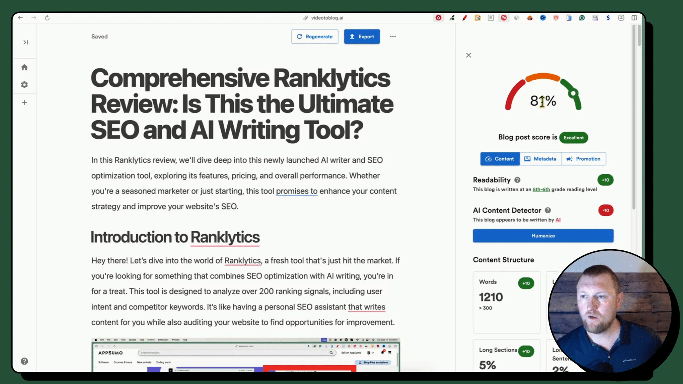Click the underlined 'promises to' suggestion
Viewport: 683px width, 384px height.
point(297,191)
